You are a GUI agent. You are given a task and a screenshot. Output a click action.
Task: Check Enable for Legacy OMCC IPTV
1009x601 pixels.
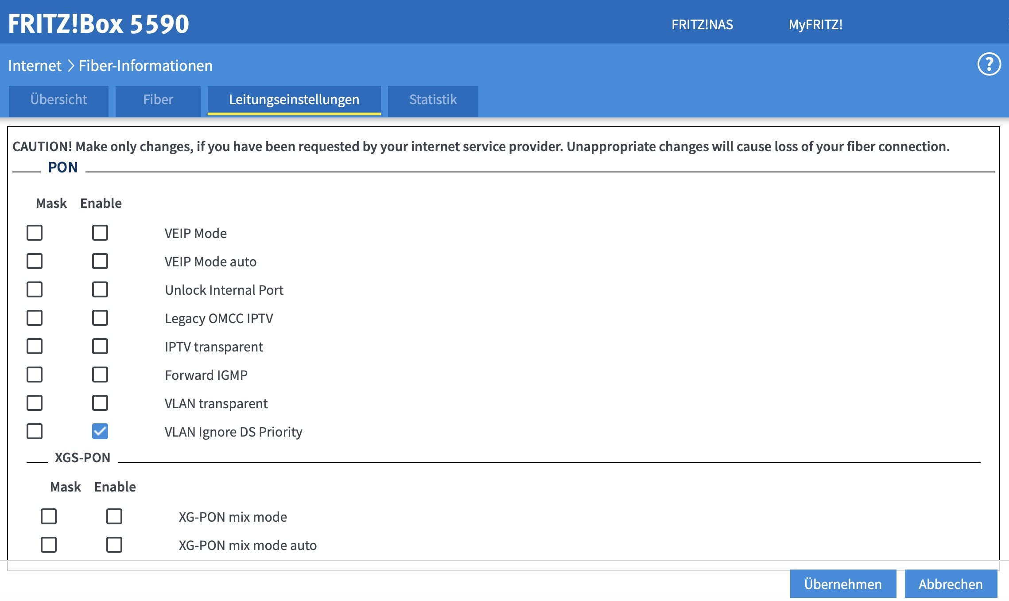[x=100, y=318]
